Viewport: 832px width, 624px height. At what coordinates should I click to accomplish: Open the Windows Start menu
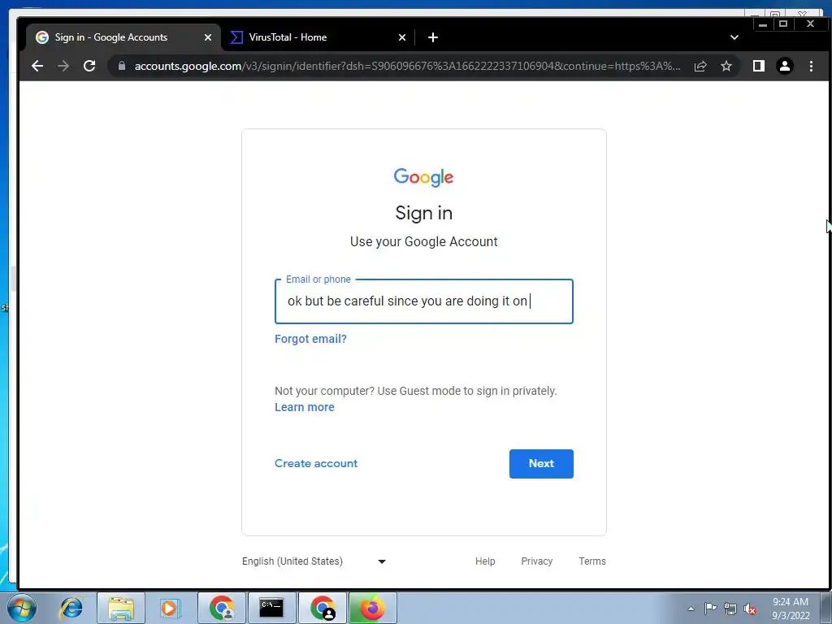pos(22,608)
